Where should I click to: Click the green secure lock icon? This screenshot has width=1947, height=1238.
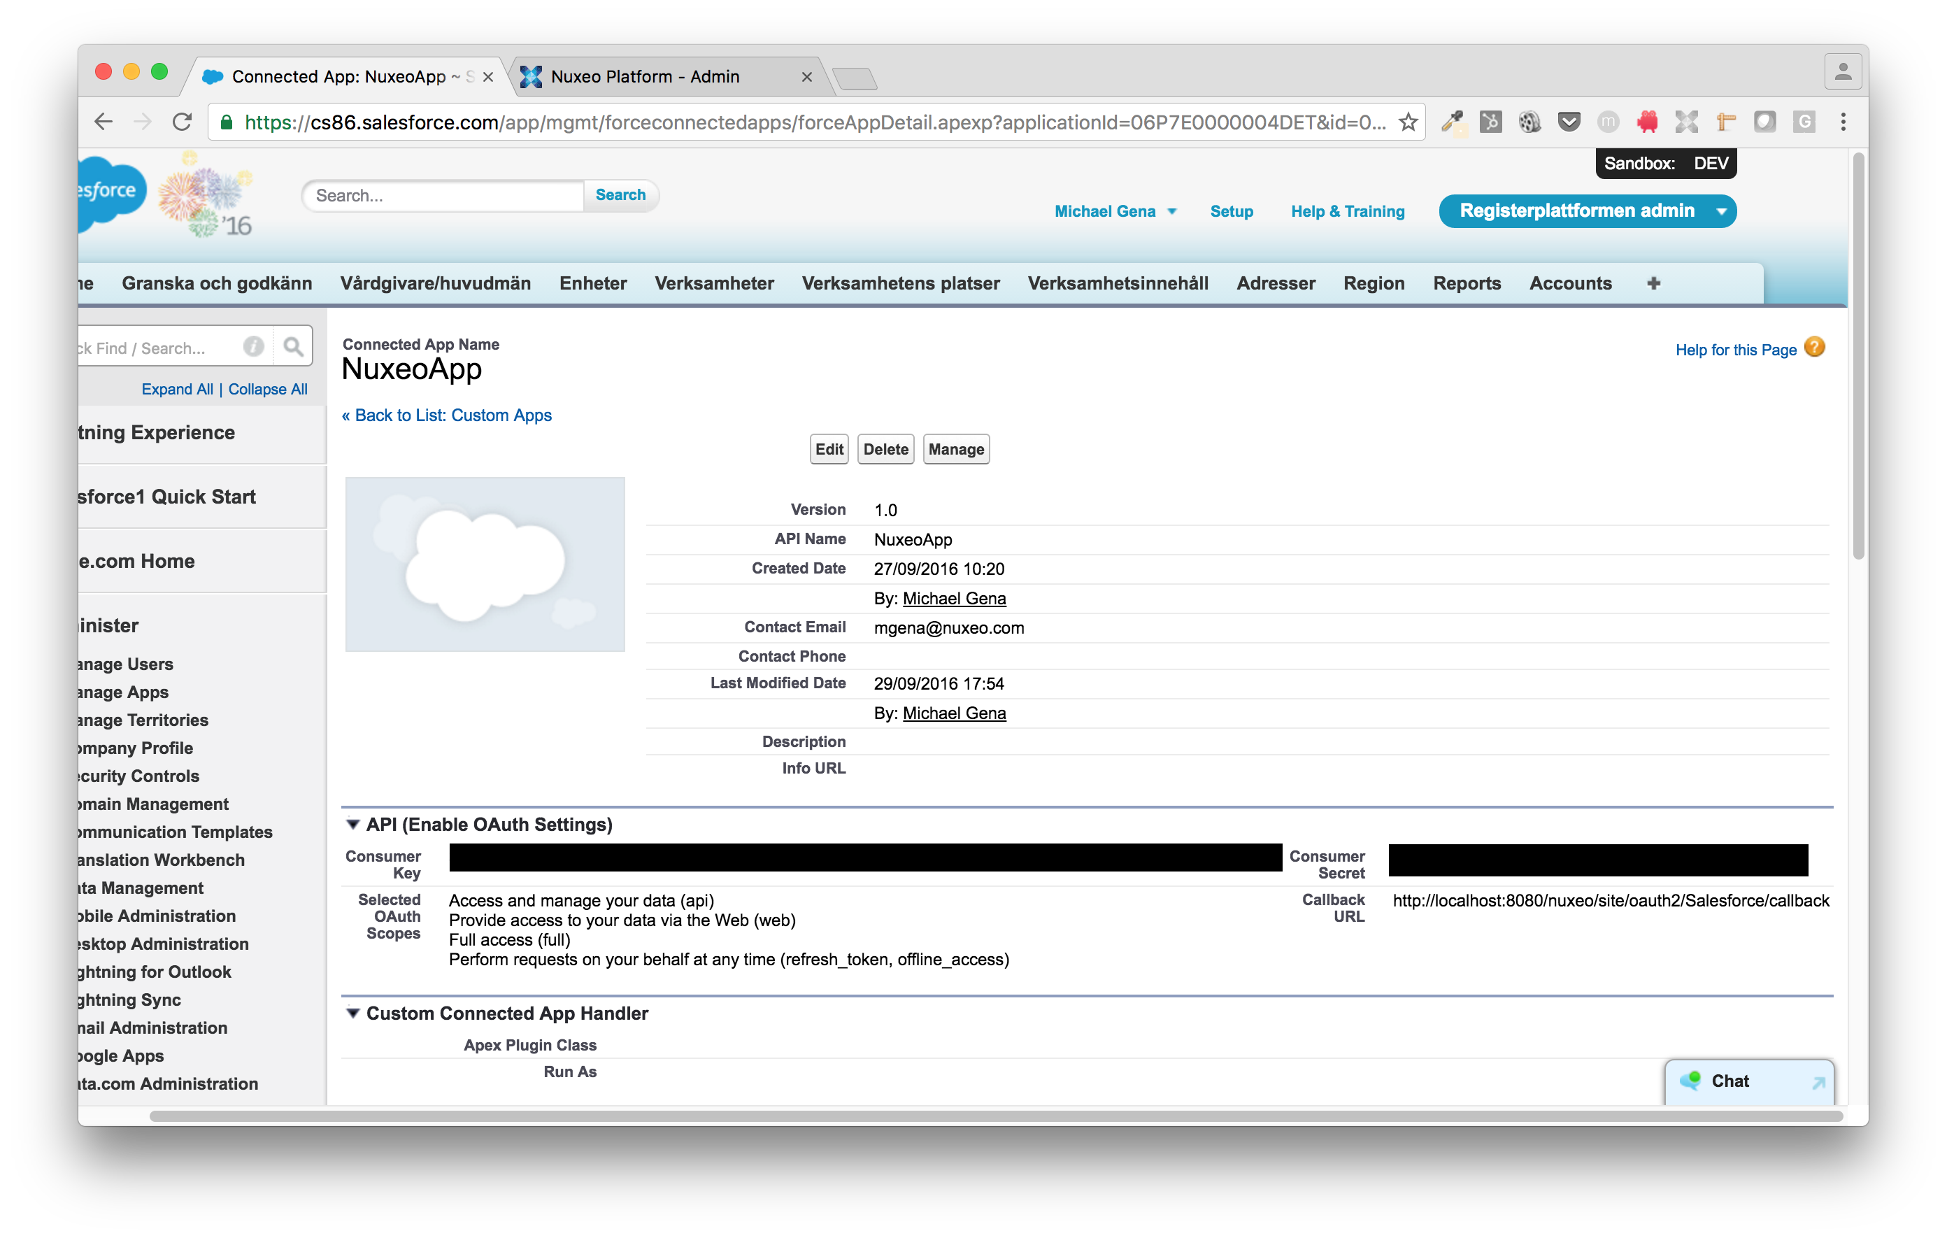click(227, 122)
